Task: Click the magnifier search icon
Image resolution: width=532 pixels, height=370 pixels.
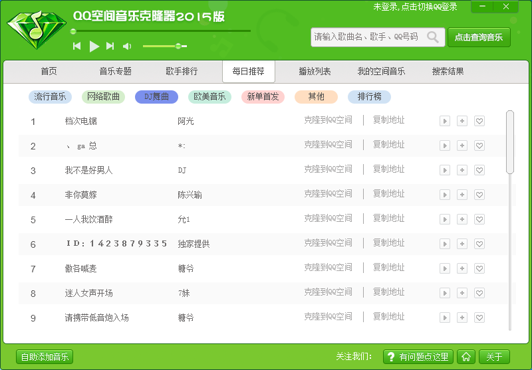Action: [433, 37]
